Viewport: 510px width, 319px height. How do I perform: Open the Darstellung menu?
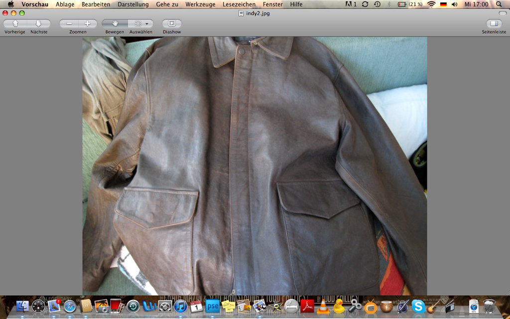click(133, 4)
